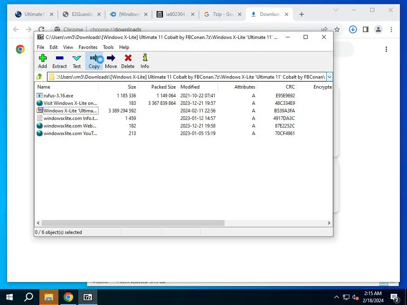Switch to Chrome on the taskbar
This screenshot has height=305, width=407.
(68, 297)
